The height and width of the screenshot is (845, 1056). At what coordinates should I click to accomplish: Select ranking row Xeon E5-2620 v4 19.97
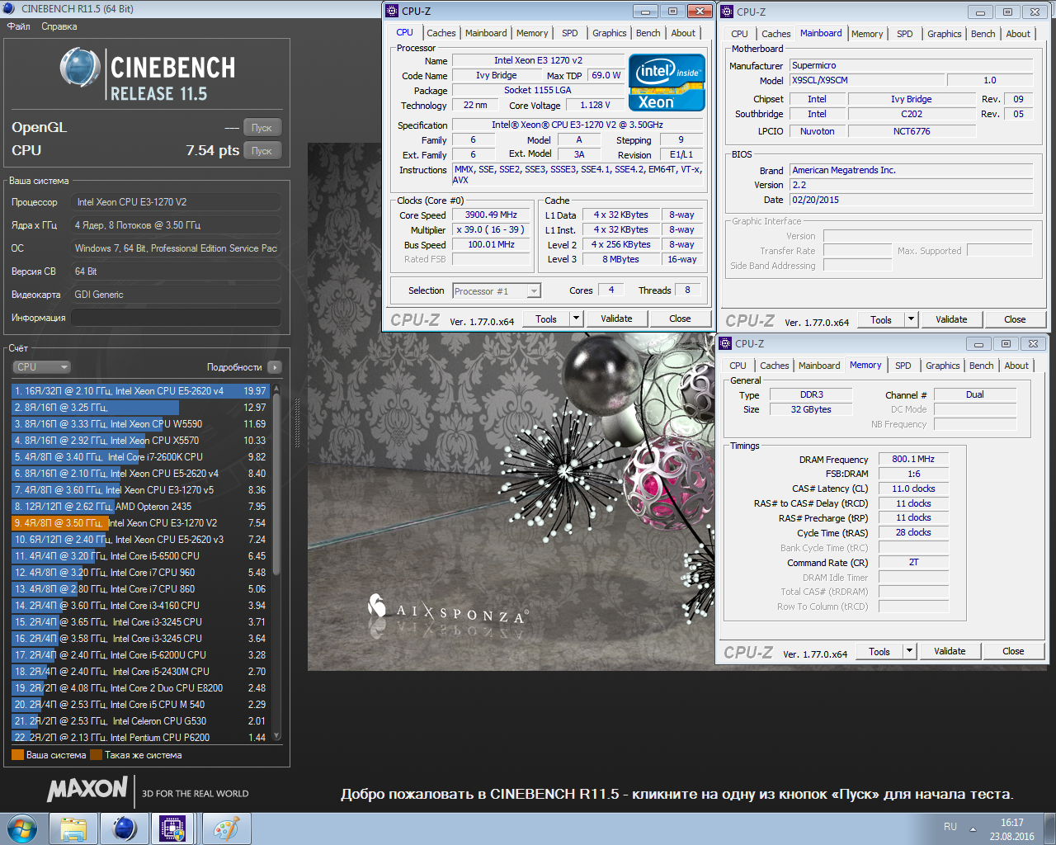pos(140,391)
